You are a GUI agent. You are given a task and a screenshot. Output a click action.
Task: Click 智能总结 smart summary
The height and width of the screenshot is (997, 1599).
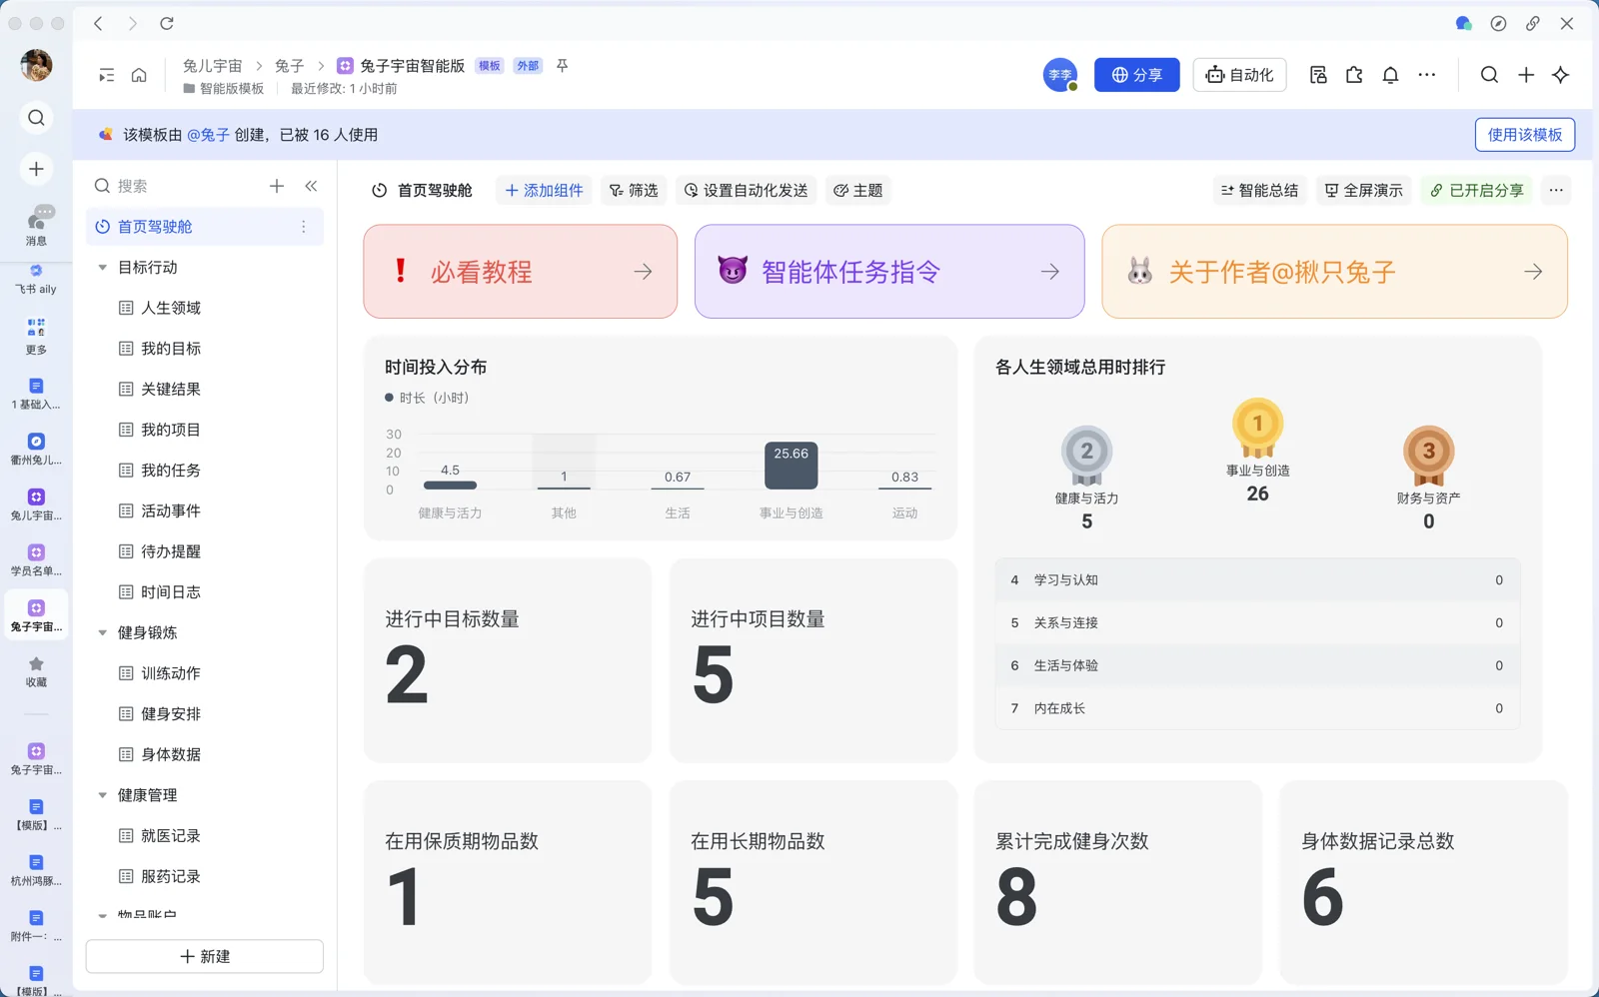[1259, 190]
